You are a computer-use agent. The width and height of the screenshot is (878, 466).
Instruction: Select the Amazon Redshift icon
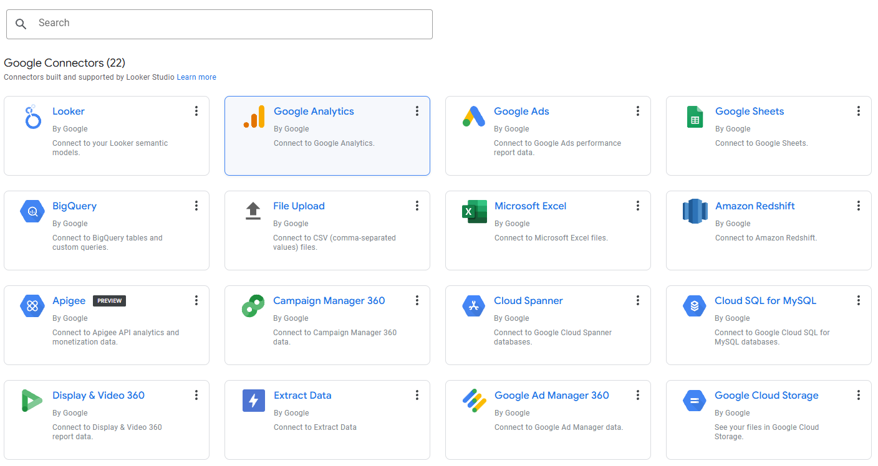point(695,211)
